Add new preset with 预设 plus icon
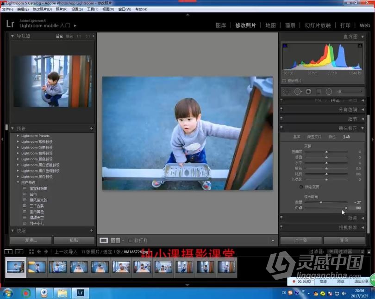Screen dimensions: 375x299 tap(92, 128)
